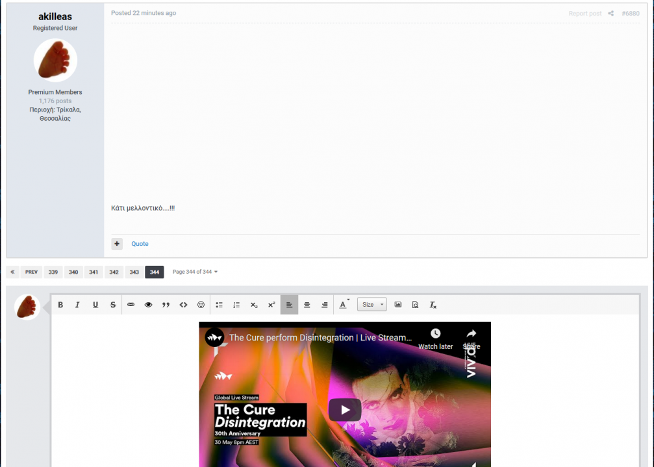Open the Page 344 of 344 dropdown
Image resolution: width=654 pixels, height=467 pixels.
pyautogui.click(x=195, y=272)
